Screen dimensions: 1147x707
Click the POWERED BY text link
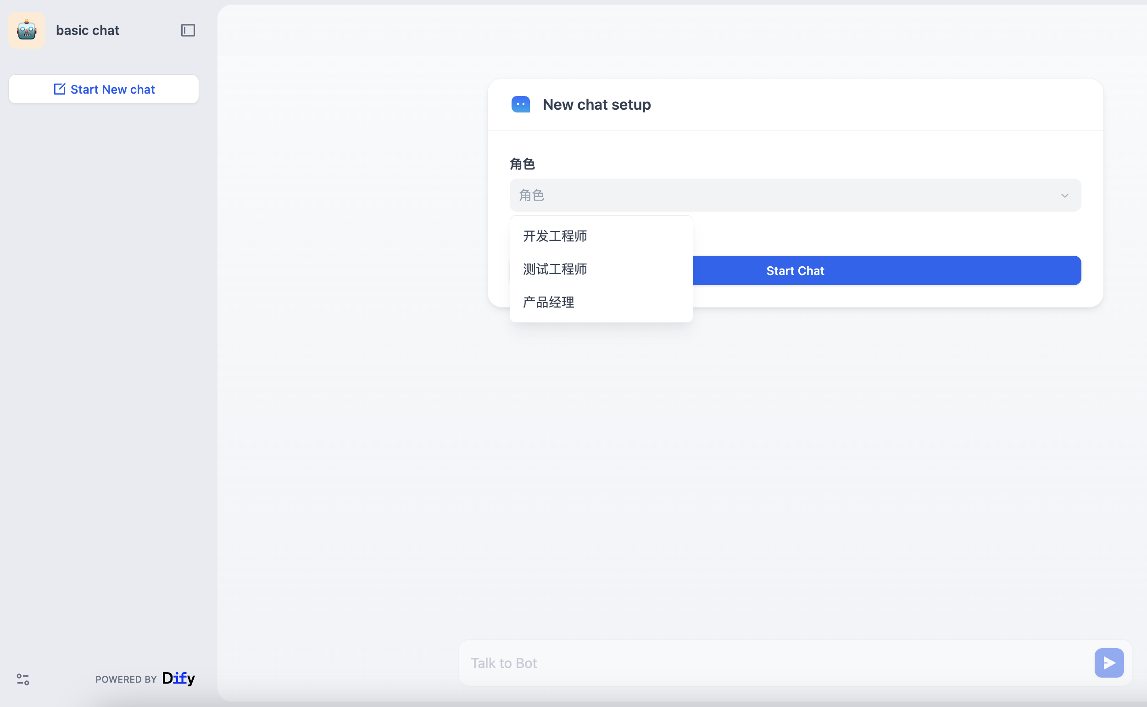pyautogui.click(x=126, y=679)
